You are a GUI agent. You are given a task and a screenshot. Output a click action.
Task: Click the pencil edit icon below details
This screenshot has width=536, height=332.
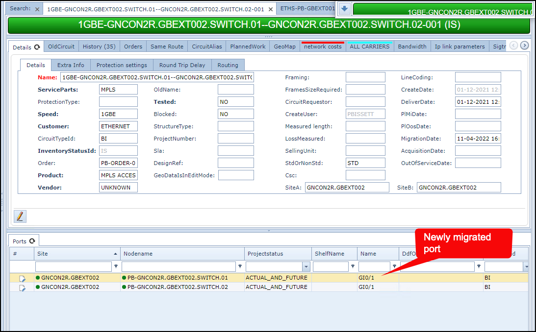[x=20, y=216]
